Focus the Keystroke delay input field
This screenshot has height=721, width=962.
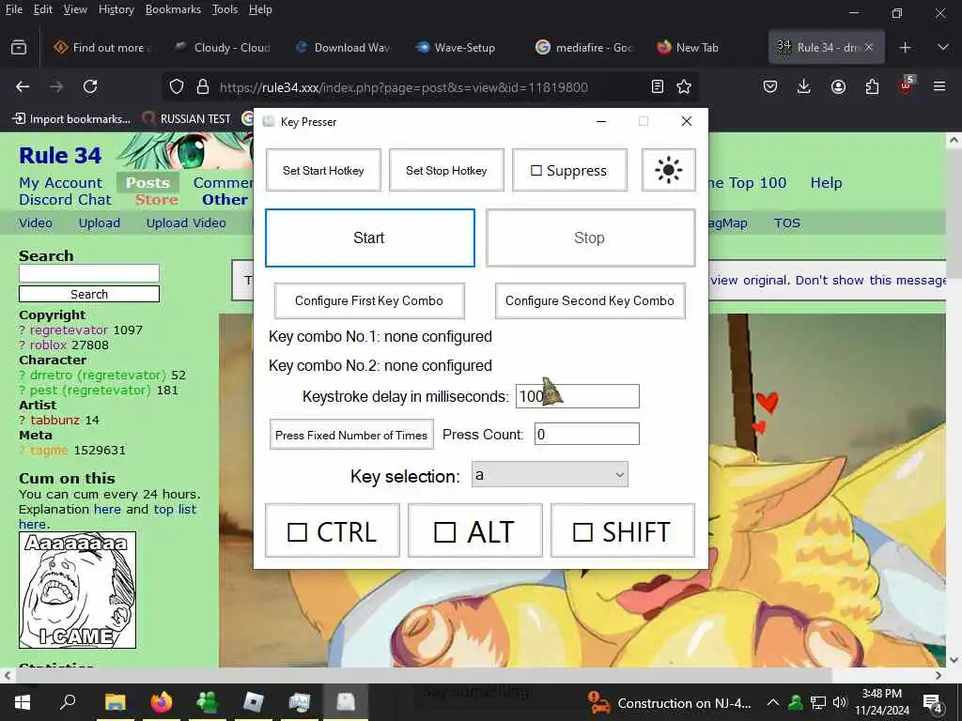coord(578,396)
